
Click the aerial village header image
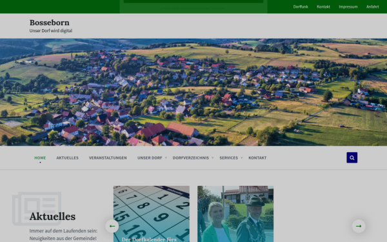coord(193,92)
